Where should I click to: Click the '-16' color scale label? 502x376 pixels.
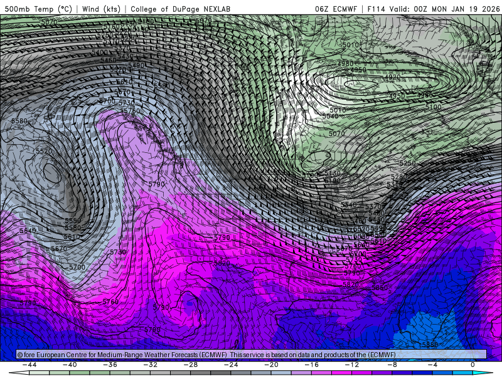(x=311, y=365)
